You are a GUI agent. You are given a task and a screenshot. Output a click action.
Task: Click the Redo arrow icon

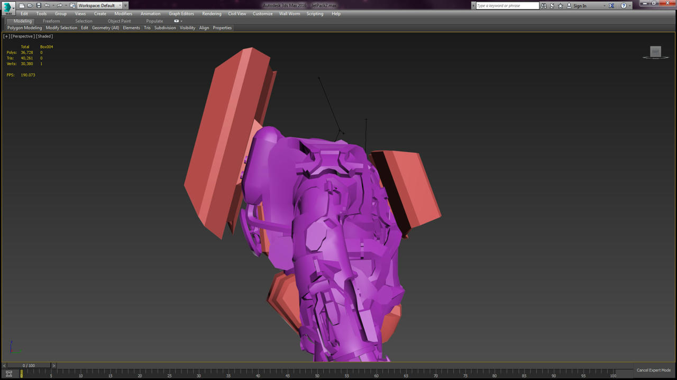[59, 5]
